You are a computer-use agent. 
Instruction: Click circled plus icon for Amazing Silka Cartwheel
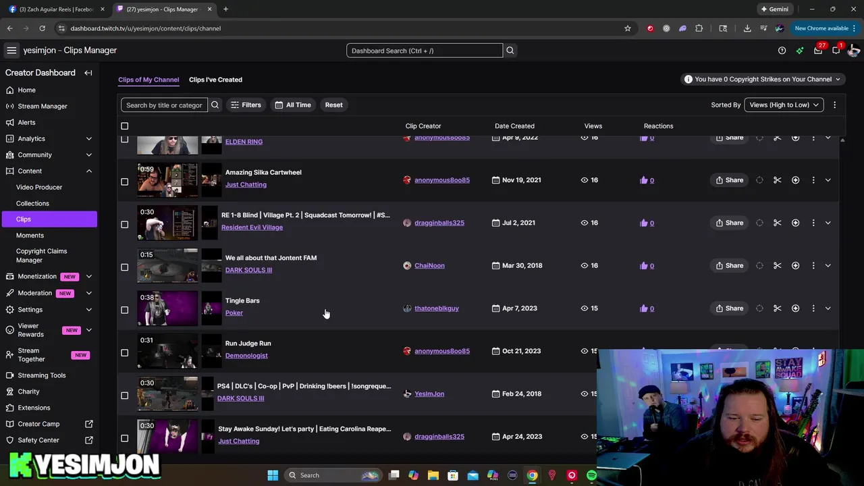pyautogui.click(x=795, y=180)
